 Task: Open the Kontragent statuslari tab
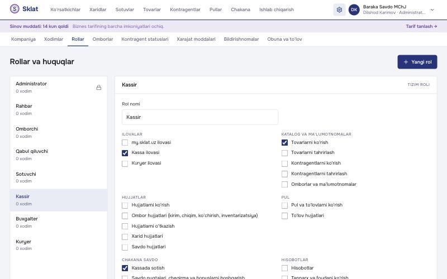click(x=145, y=39)
